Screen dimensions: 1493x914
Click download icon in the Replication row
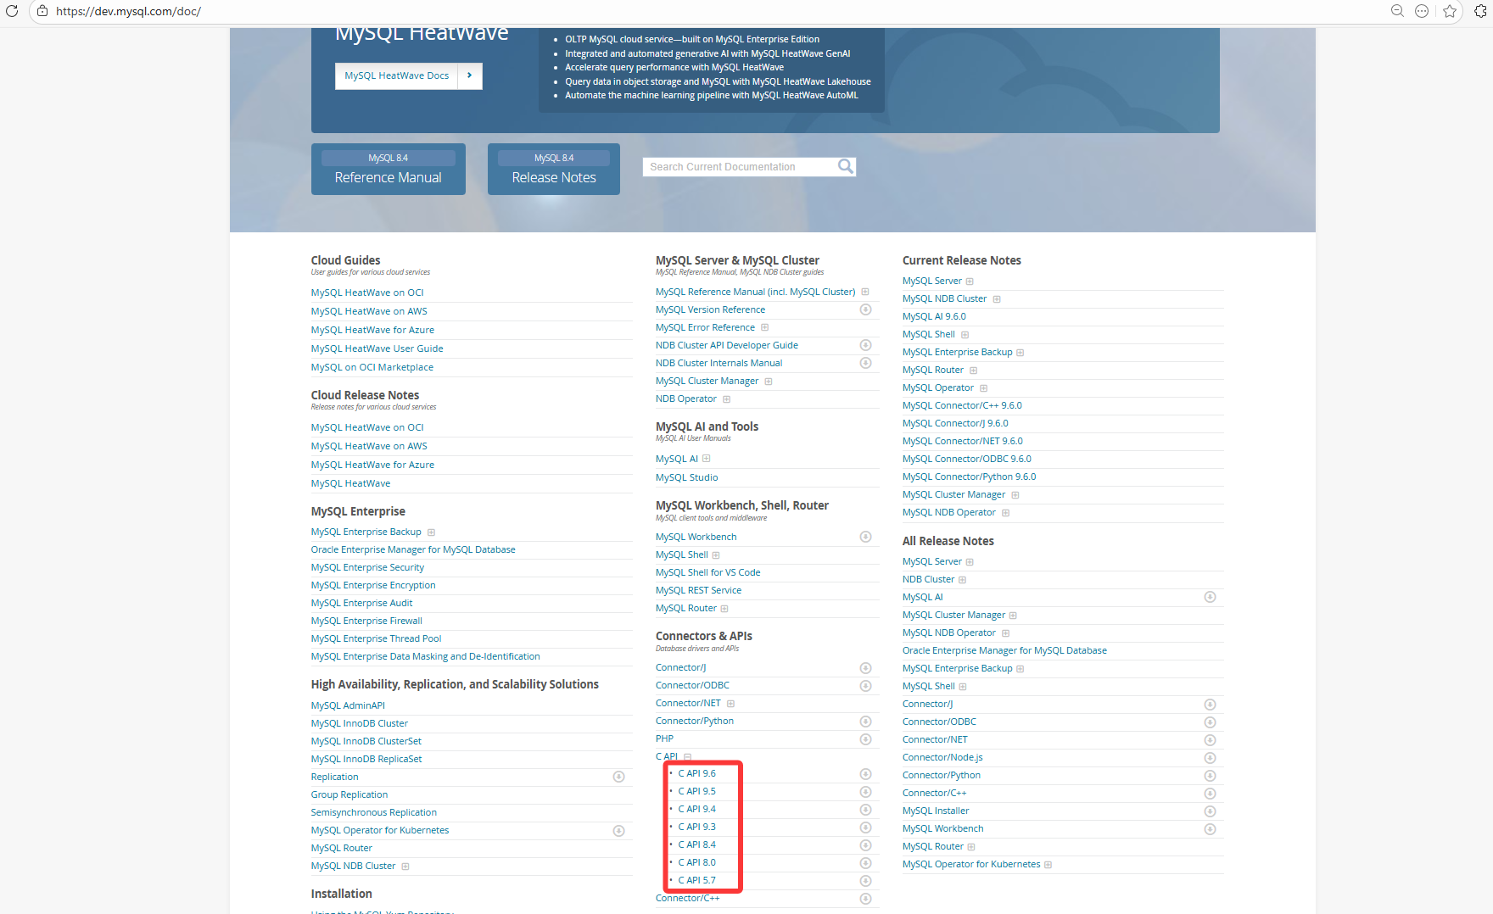click(618, 777)
